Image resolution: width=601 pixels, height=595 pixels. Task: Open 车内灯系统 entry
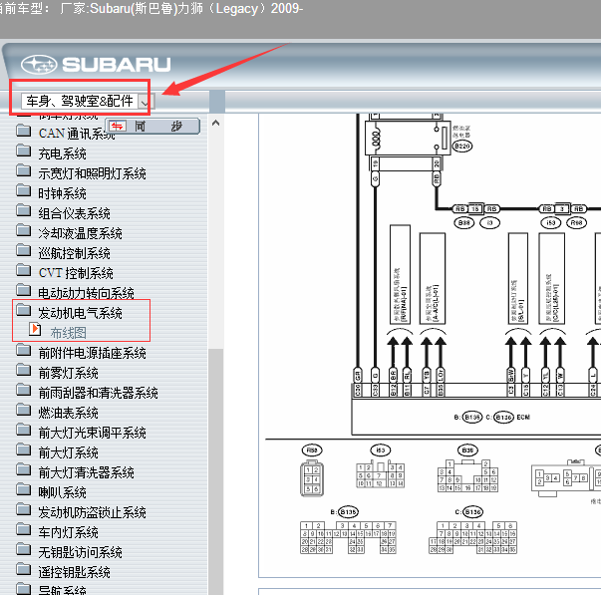[68, 532]
